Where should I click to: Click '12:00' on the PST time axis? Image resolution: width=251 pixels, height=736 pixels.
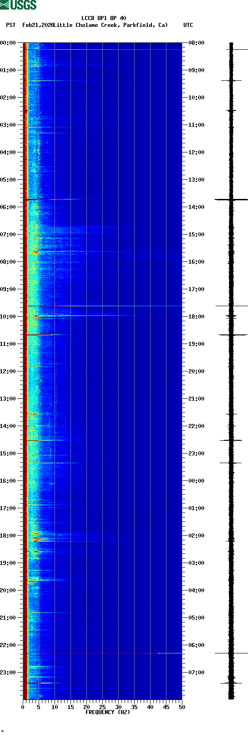(x=8, y=371)
